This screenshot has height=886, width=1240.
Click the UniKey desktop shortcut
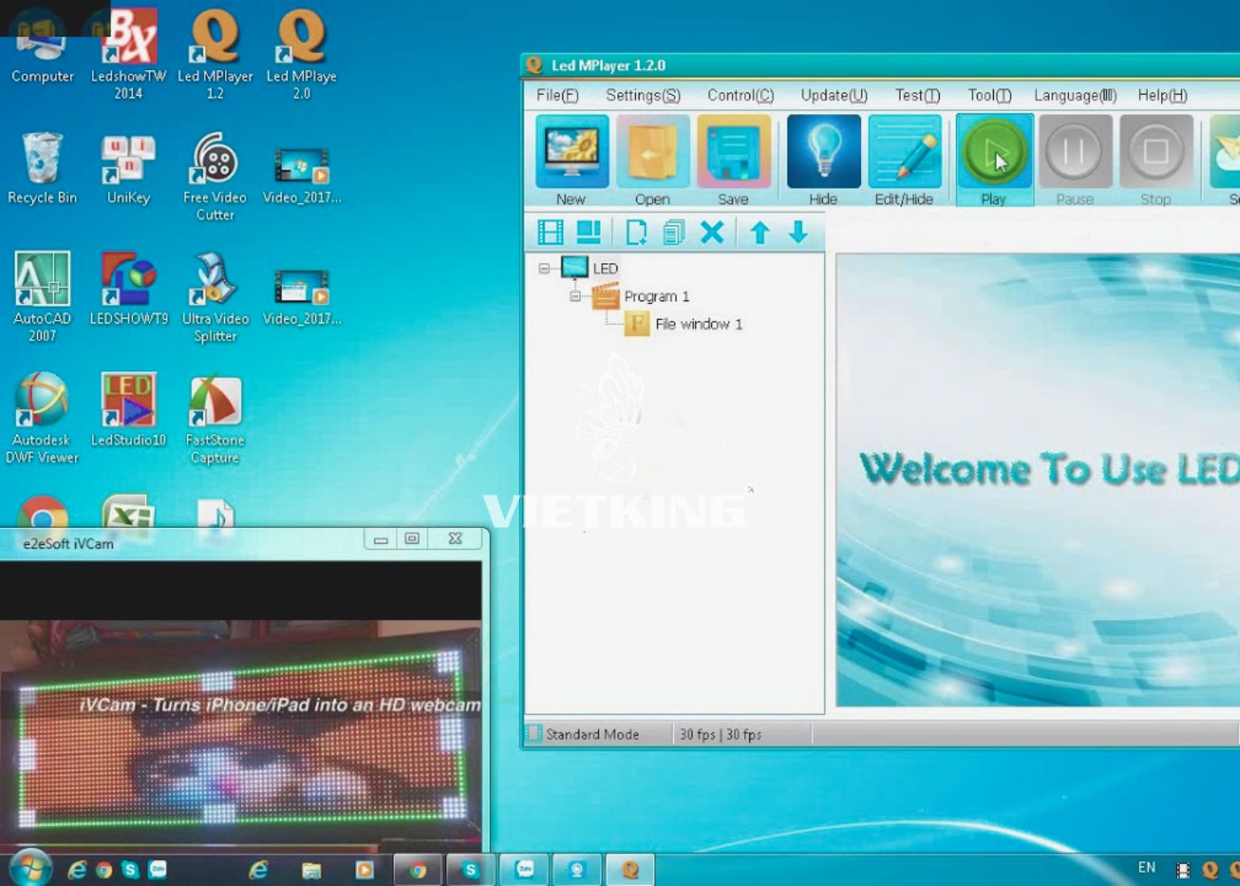pyautogui.click(x=128, y=168)
